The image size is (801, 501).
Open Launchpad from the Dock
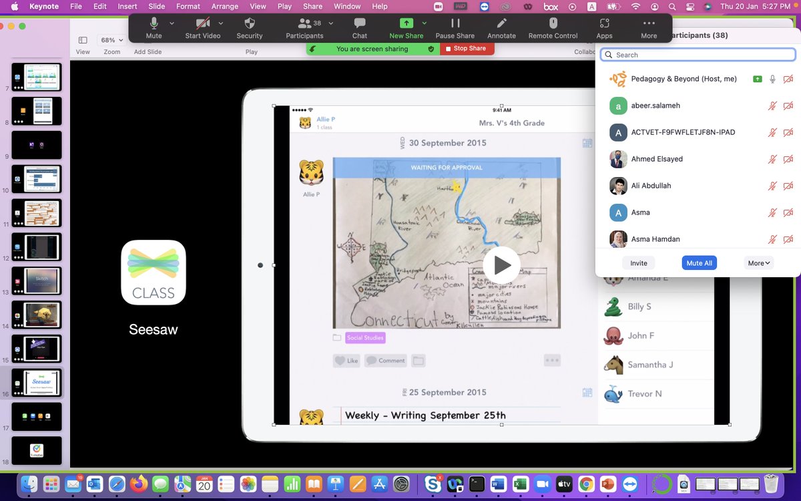tap(51, 484)
